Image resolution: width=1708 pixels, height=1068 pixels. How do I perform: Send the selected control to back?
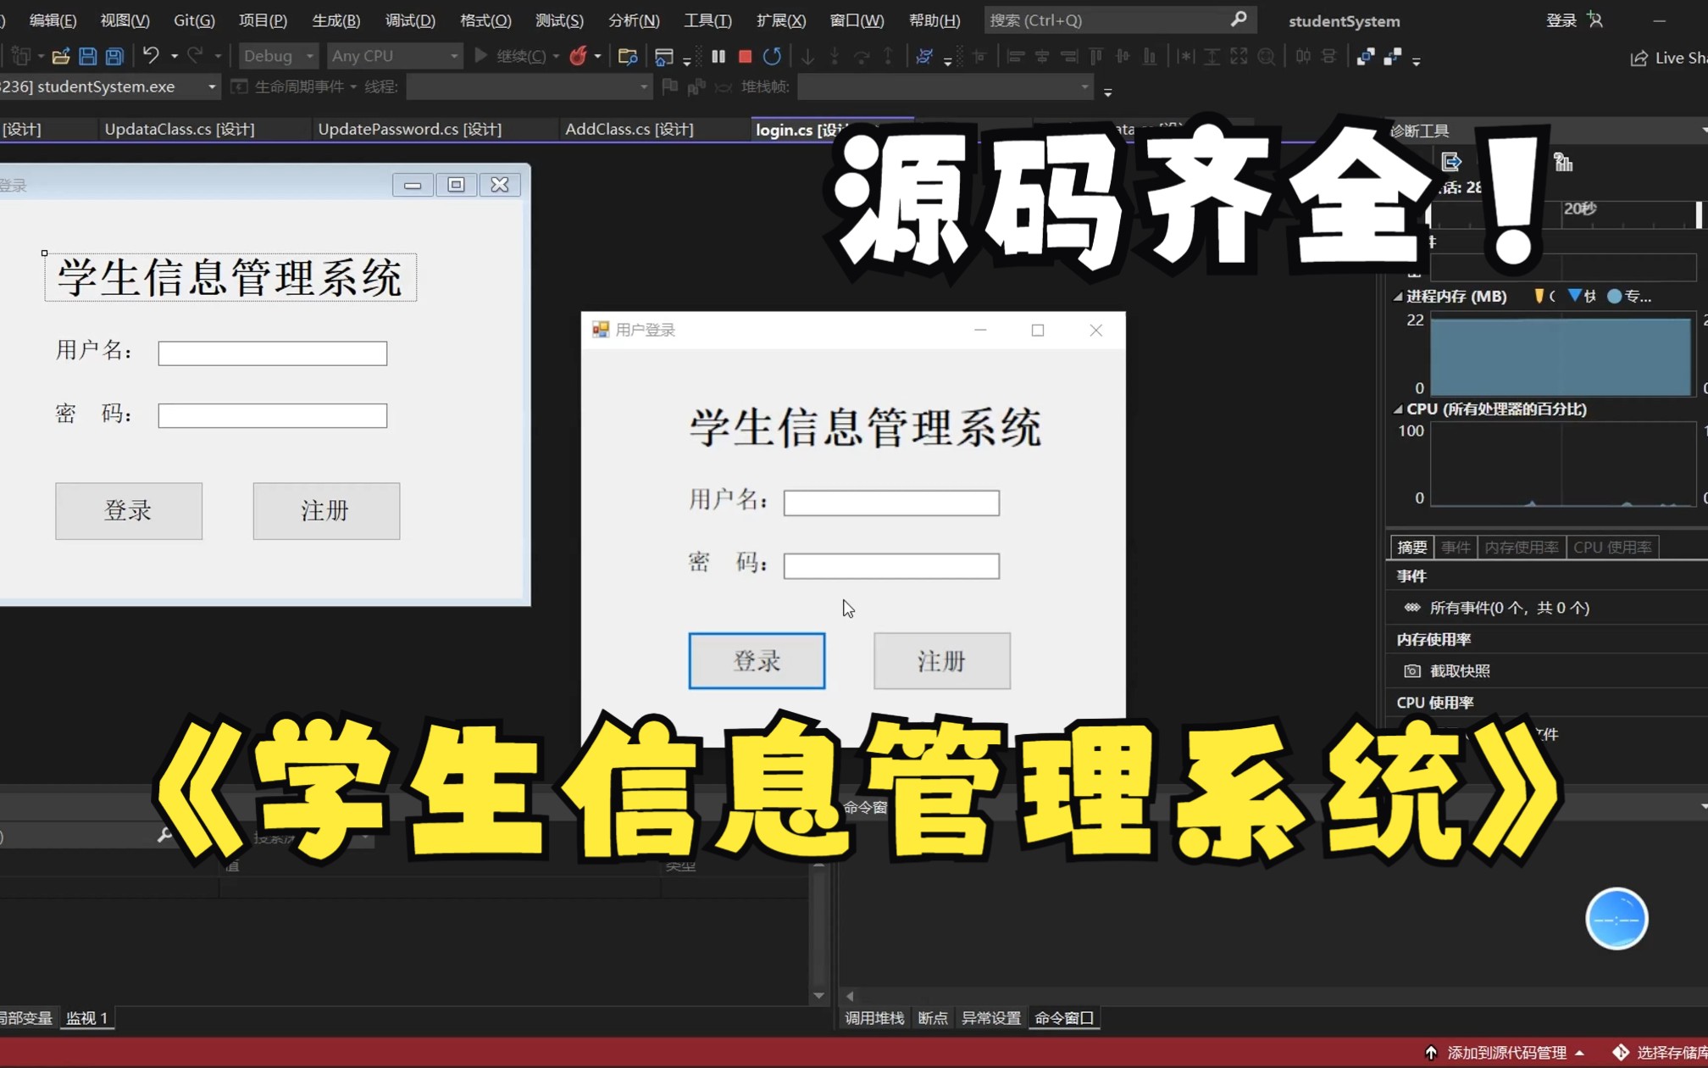pos(1392,57)
